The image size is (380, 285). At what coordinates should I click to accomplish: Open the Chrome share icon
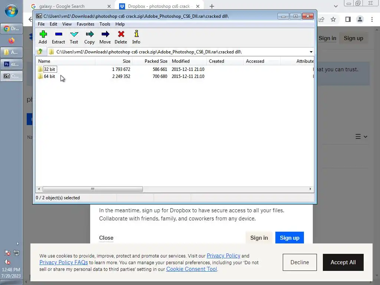click(x=322, y=19)
